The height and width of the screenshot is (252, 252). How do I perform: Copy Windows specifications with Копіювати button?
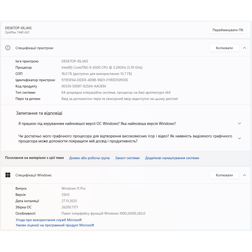[224, 175]
